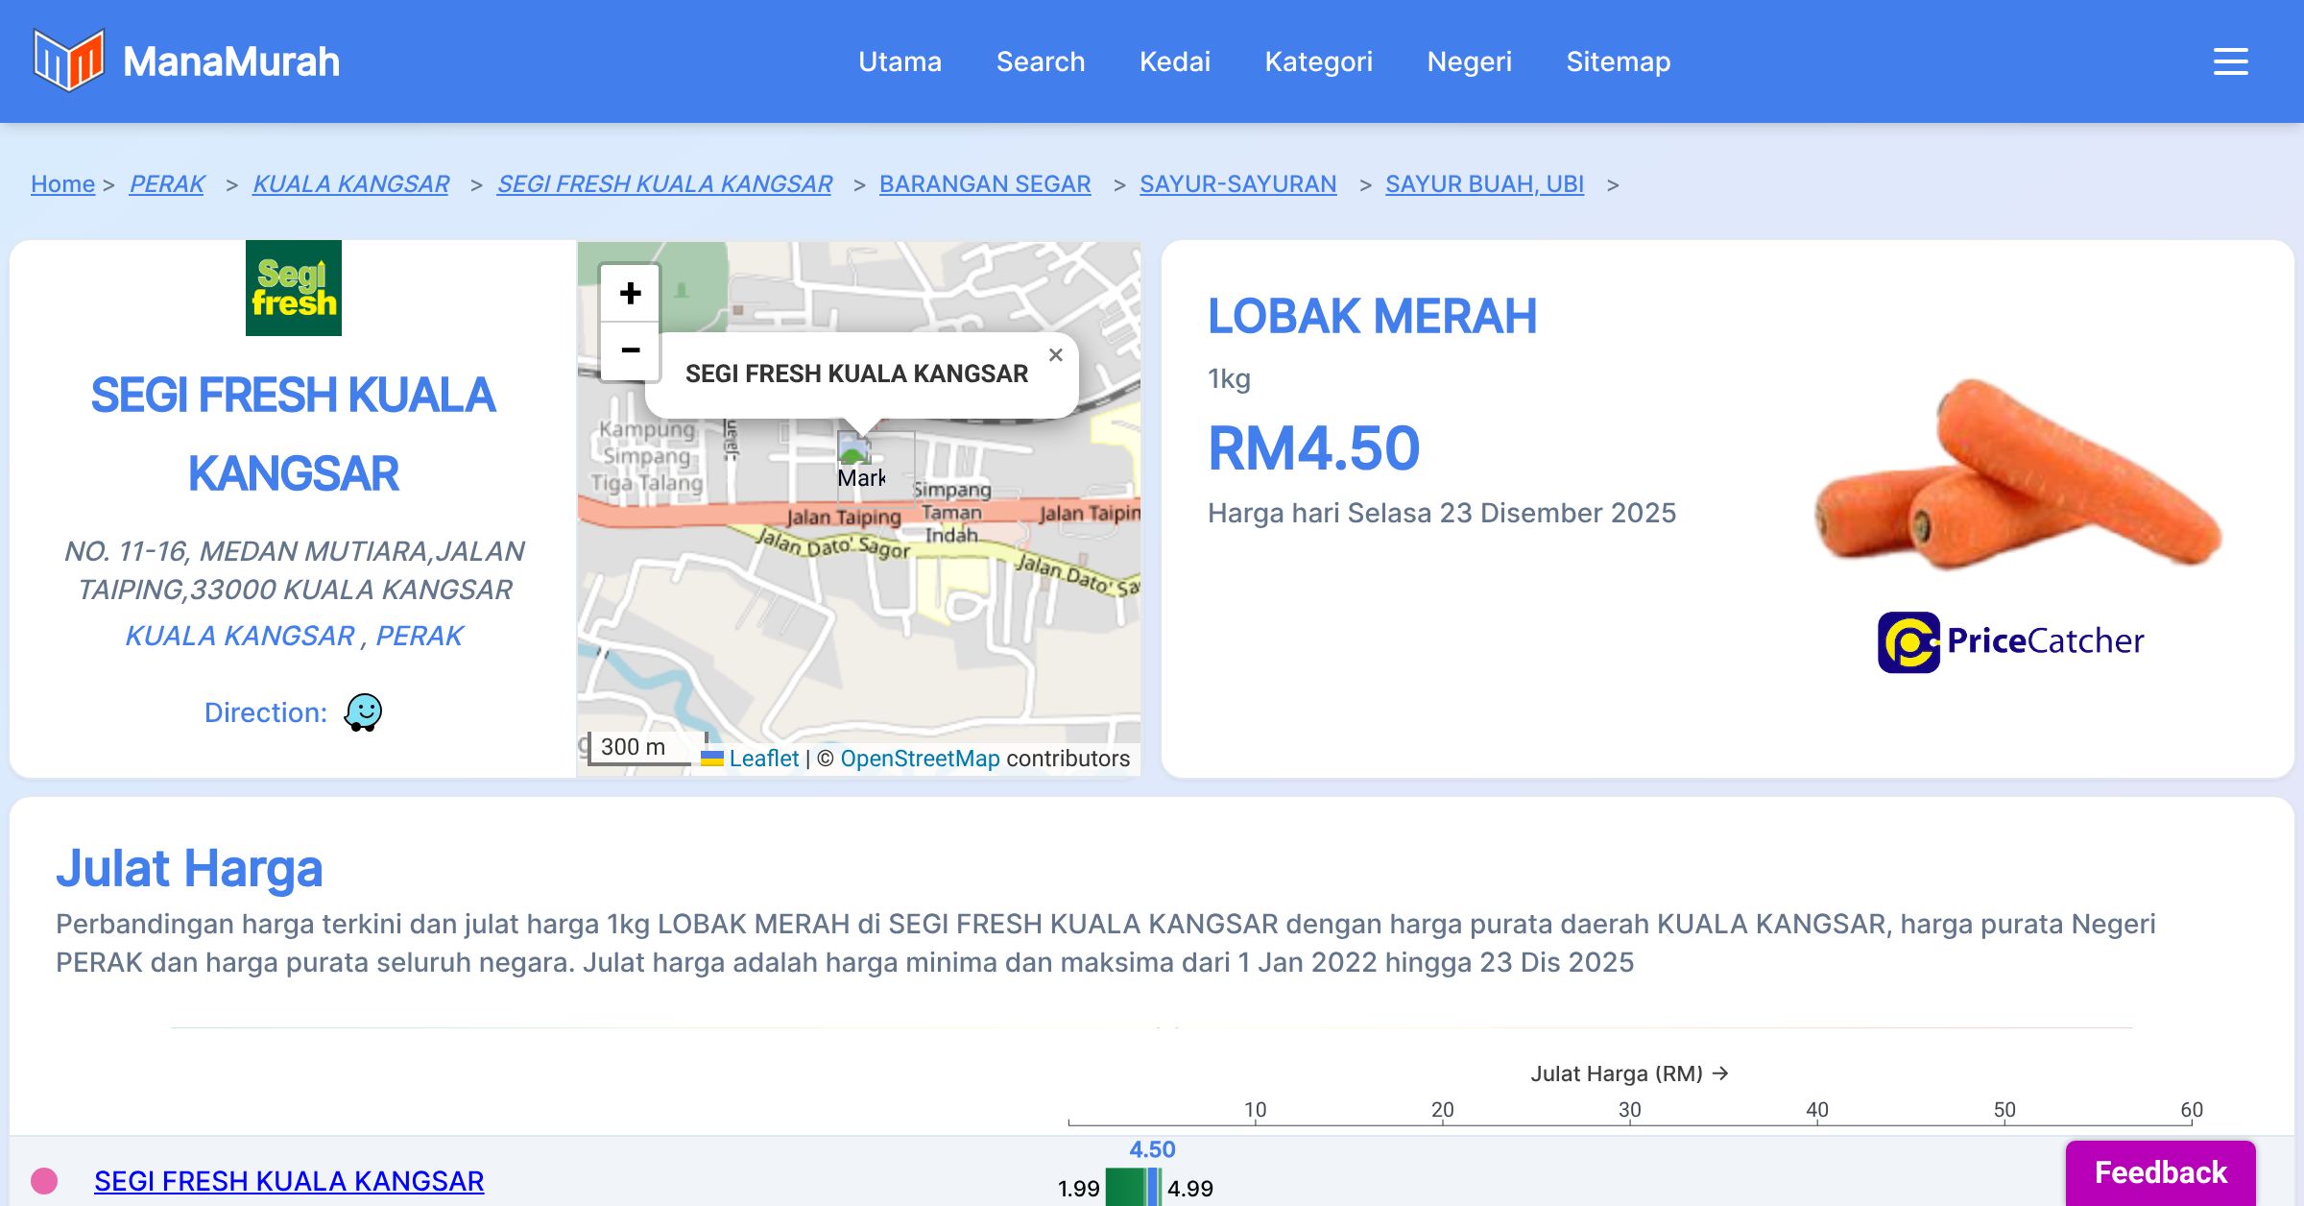
Task: Open OpenStreetMap attribution link
Action: 920,759
